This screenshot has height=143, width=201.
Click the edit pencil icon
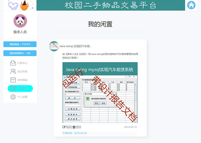tap(64, 127)
